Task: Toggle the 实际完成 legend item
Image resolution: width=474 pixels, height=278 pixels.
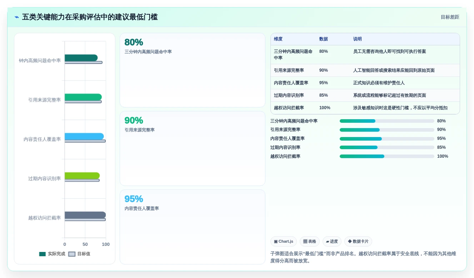Action: coord(52,254)
